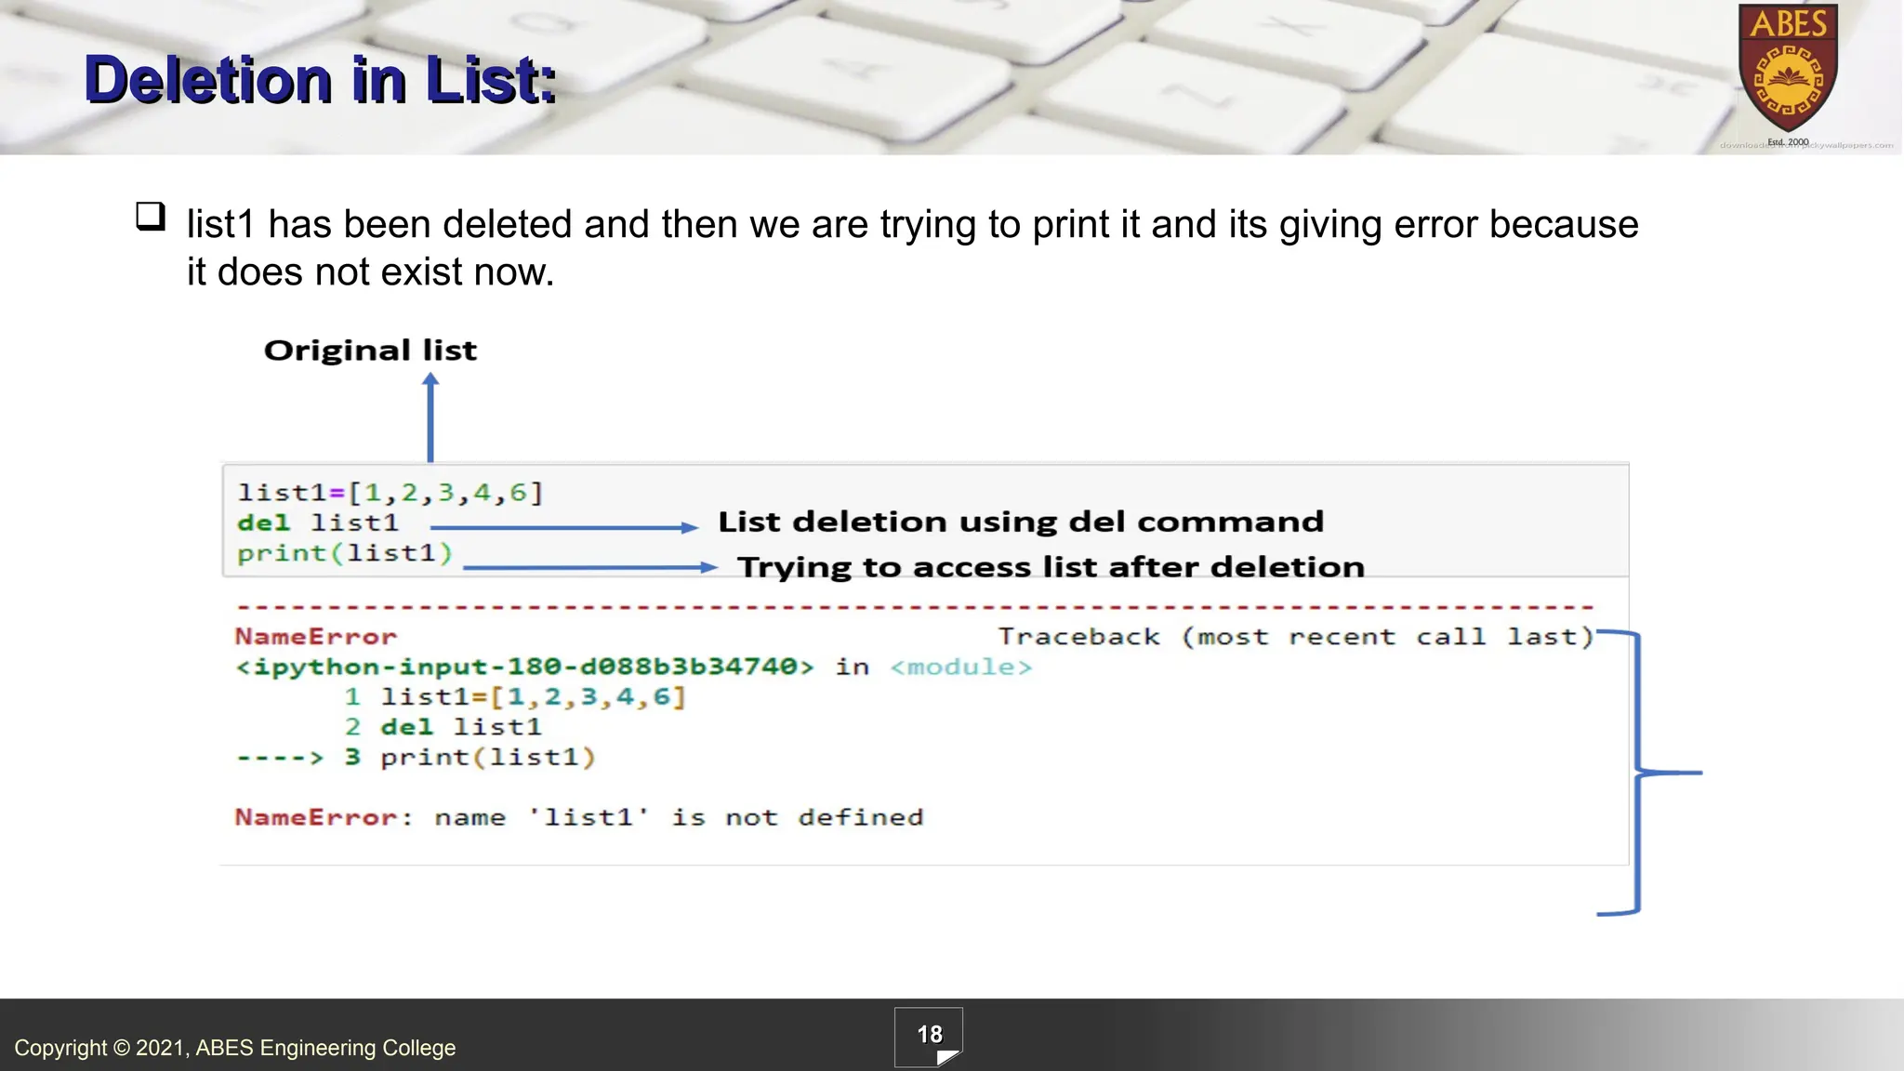Click 'Traceback (most recent call last)' text
The height and width of the screenshot is (1071, 1904).
[1296, 637]
